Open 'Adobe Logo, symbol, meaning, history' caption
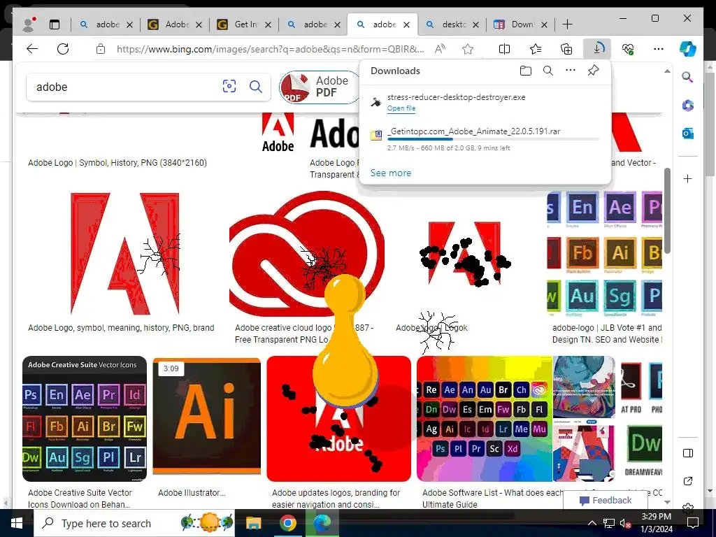716x537 pixels. 121,328
